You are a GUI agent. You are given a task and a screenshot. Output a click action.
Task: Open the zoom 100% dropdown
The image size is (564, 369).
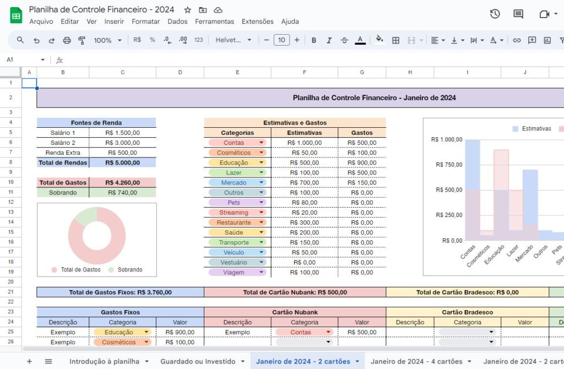pyautogui.click(x=107, y=40)
